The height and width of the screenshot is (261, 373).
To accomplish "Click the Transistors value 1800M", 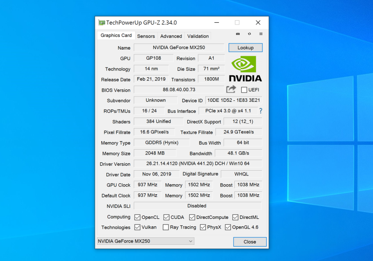I will pyautogui.click(x=211, y=79).
